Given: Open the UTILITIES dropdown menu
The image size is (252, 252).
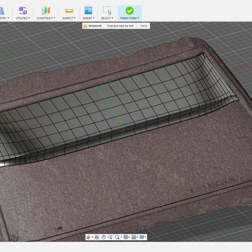Looking at the screenshot, I should [23, 18].
